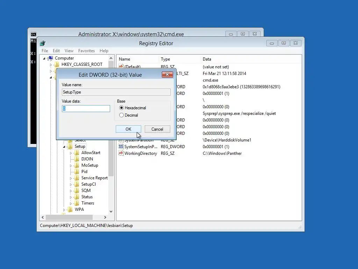Click the Registry Editor app icon in title bar
Screen dimensions: 358x269
[x=42, y=43]
